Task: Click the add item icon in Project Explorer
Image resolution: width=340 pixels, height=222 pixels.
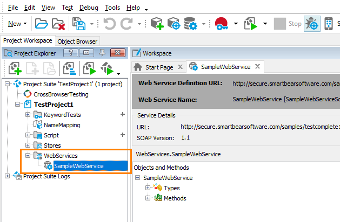Action: [x=14, y=69]
